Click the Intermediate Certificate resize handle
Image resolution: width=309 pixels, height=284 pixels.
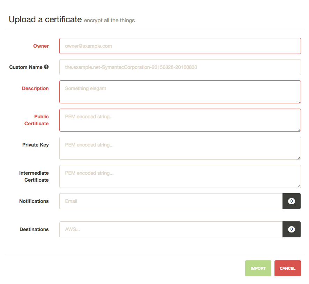coord(299,186)
